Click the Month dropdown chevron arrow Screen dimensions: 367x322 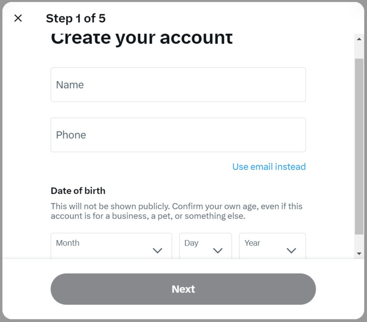[x=157, y=251]
